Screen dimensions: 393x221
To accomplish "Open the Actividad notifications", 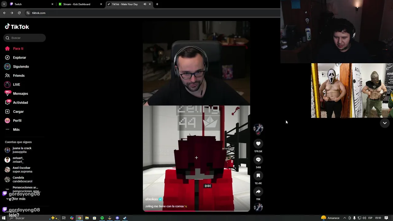I will (x=16, y=103).
